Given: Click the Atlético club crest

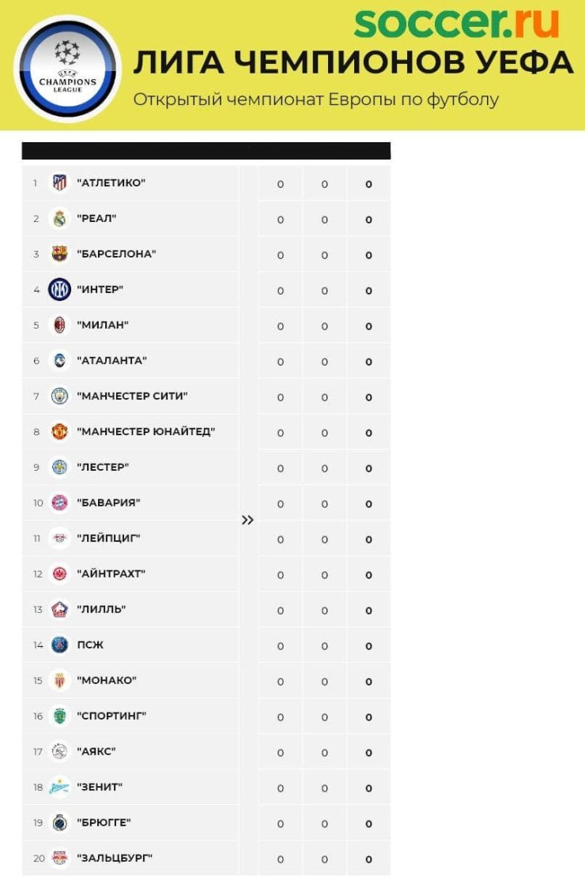Looking at the screenshot, I should tap(59, 182).
